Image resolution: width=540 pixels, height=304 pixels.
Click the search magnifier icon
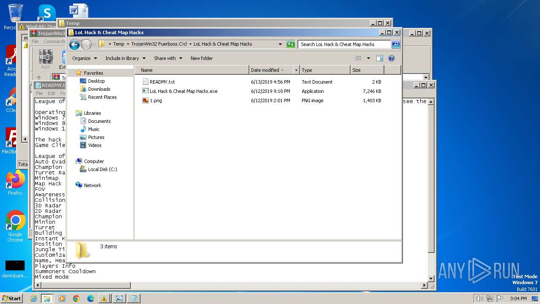point(396,44)
